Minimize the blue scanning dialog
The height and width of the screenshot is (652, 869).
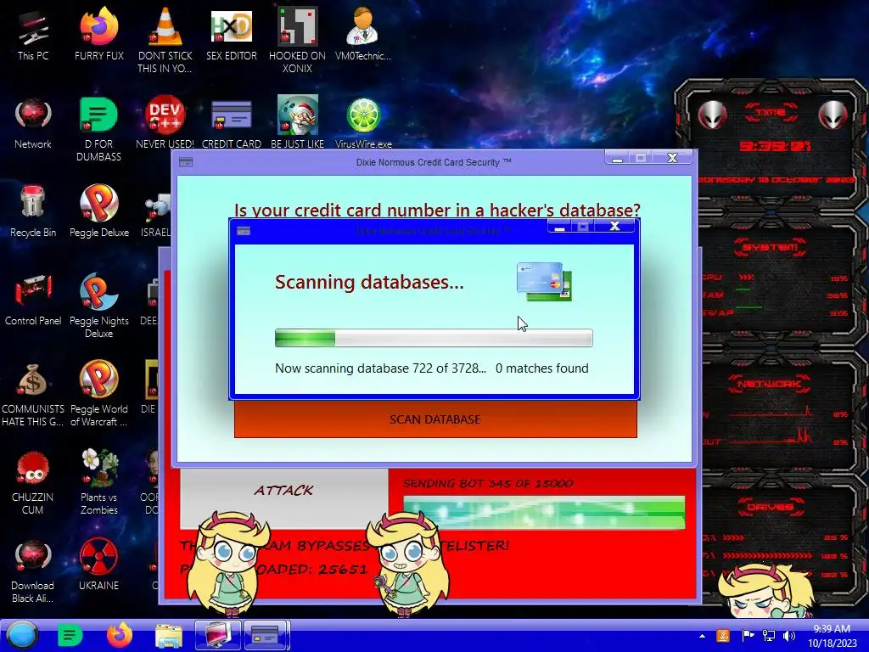(x=560, y=226)
